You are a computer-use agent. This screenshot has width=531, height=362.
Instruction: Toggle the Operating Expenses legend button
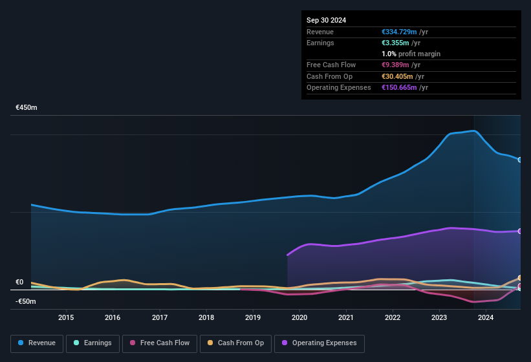tap(320, 343)
